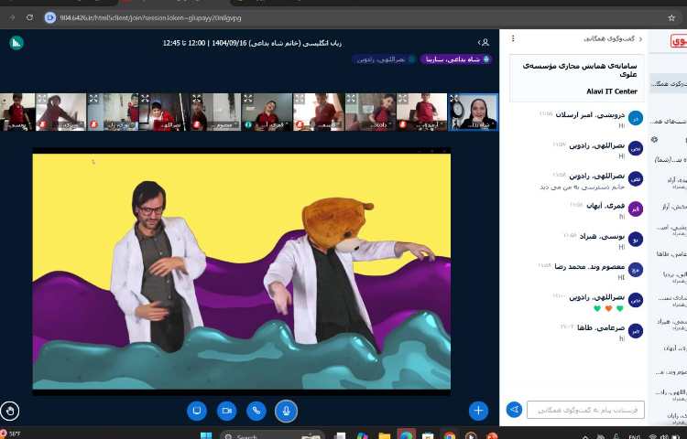This screenshot has height=439, width=687.
Task: Select the teacher's webcam thumbnail
Action: click(x=474, y=112)
